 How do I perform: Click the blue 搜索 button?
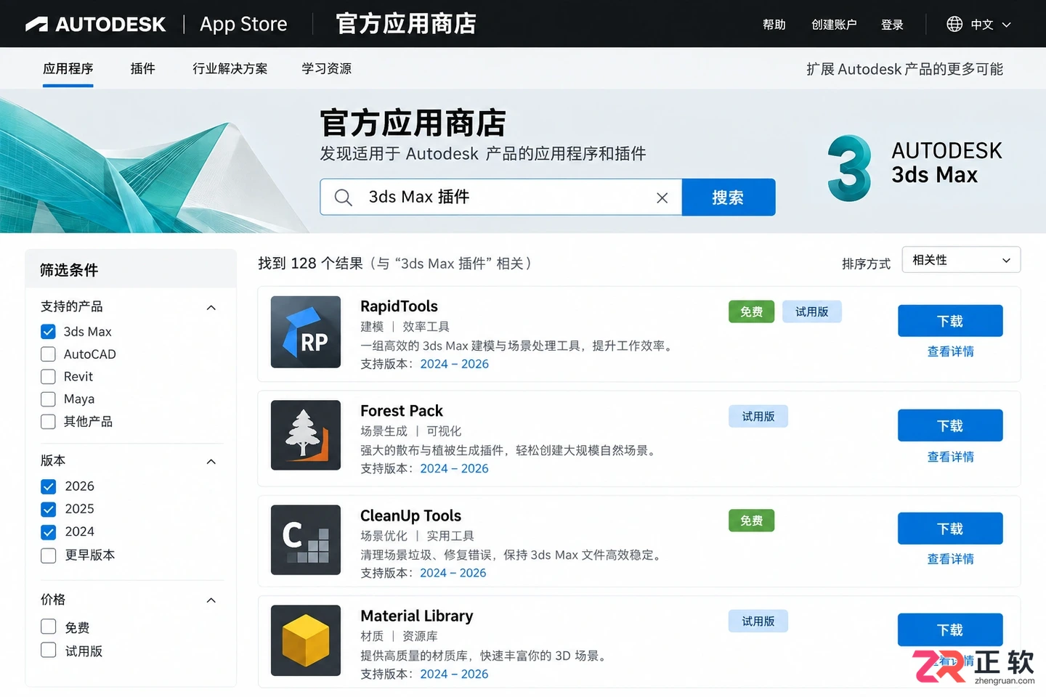(x=729, y=197)
